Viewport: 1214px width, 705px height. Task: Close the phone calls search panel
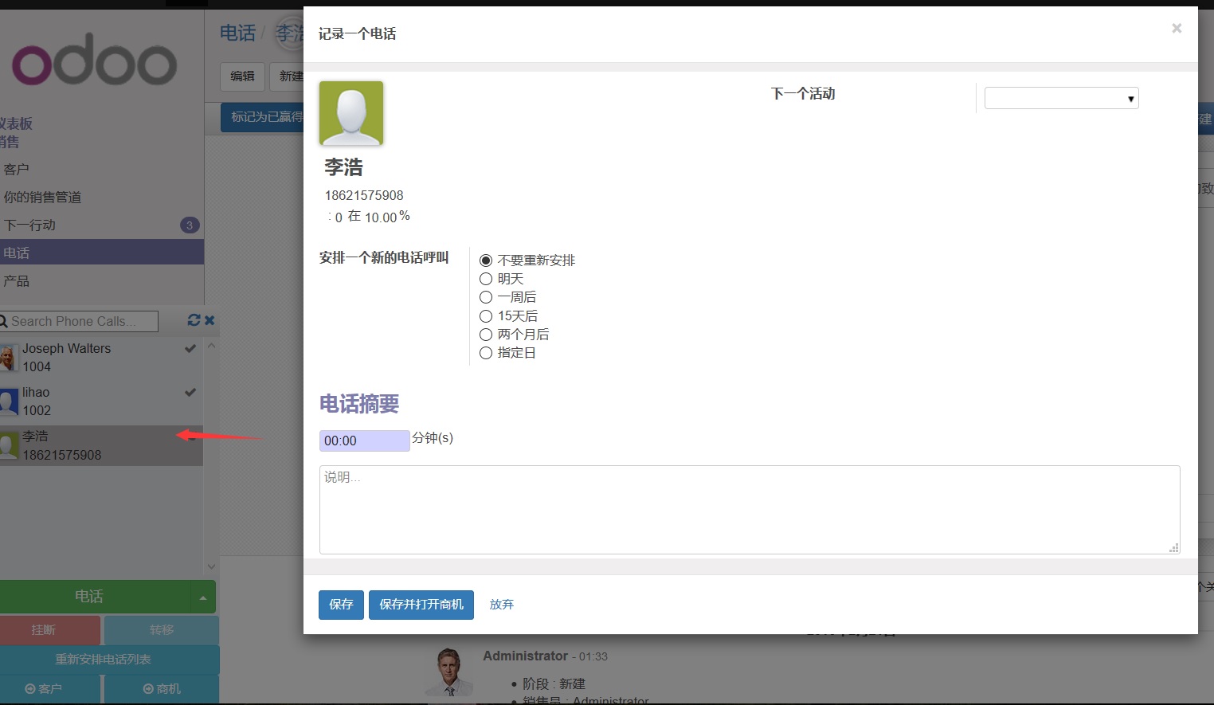(209, 320)
